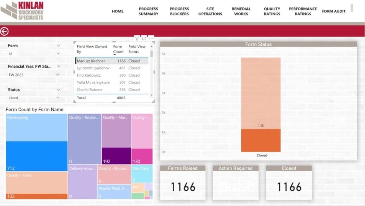
Task: Select the Mariusz Kirchner row
Action: [112, 61]
